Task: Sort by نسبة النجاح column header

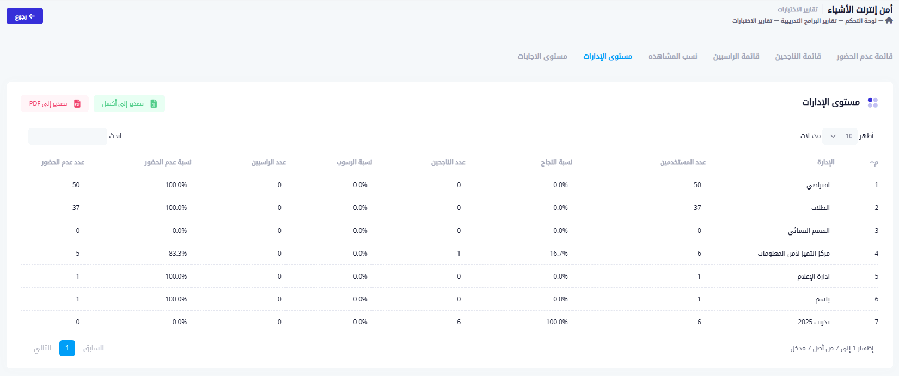Action: (x=556, y=163)
